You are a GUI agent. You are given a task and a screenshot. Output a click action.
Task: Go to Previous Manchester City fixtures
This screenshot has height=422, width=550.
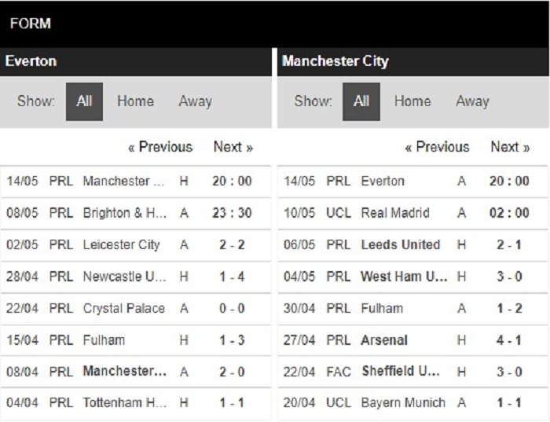(437, 147)
